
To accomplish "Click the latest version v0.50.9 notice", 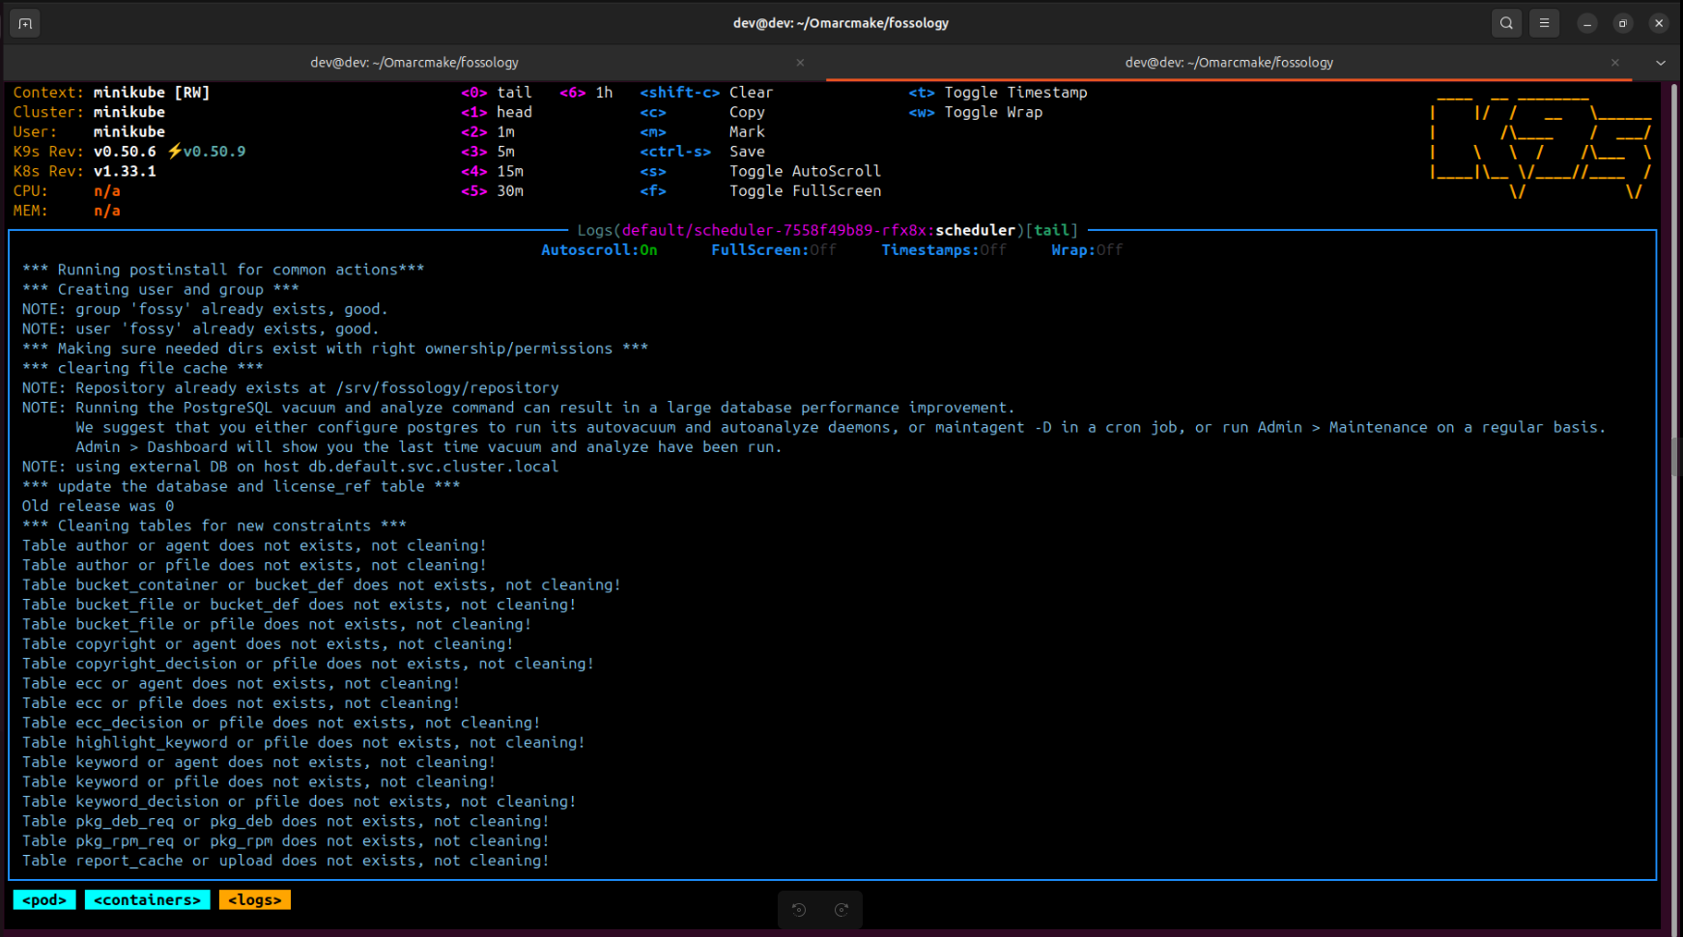I will pos(207,152).
